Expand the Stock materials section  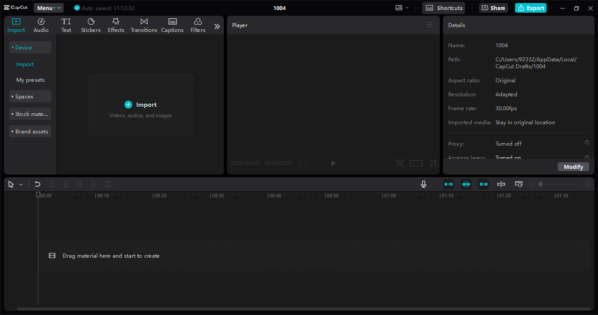tap(30, 114)
